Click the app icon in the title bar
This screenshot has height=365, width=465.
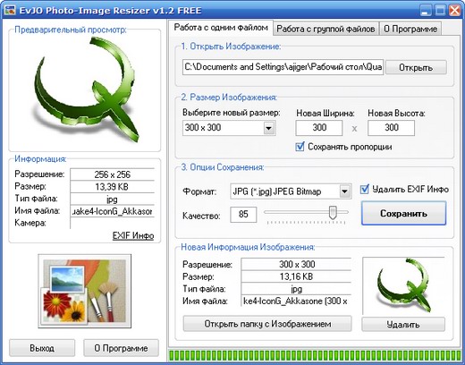pos(10,10)
